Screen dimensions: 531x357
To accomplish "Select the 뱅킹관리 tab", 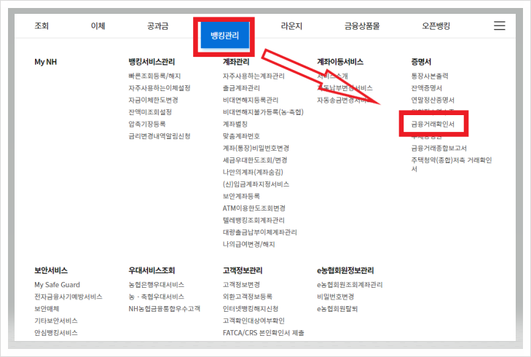I will click(225, 35).
